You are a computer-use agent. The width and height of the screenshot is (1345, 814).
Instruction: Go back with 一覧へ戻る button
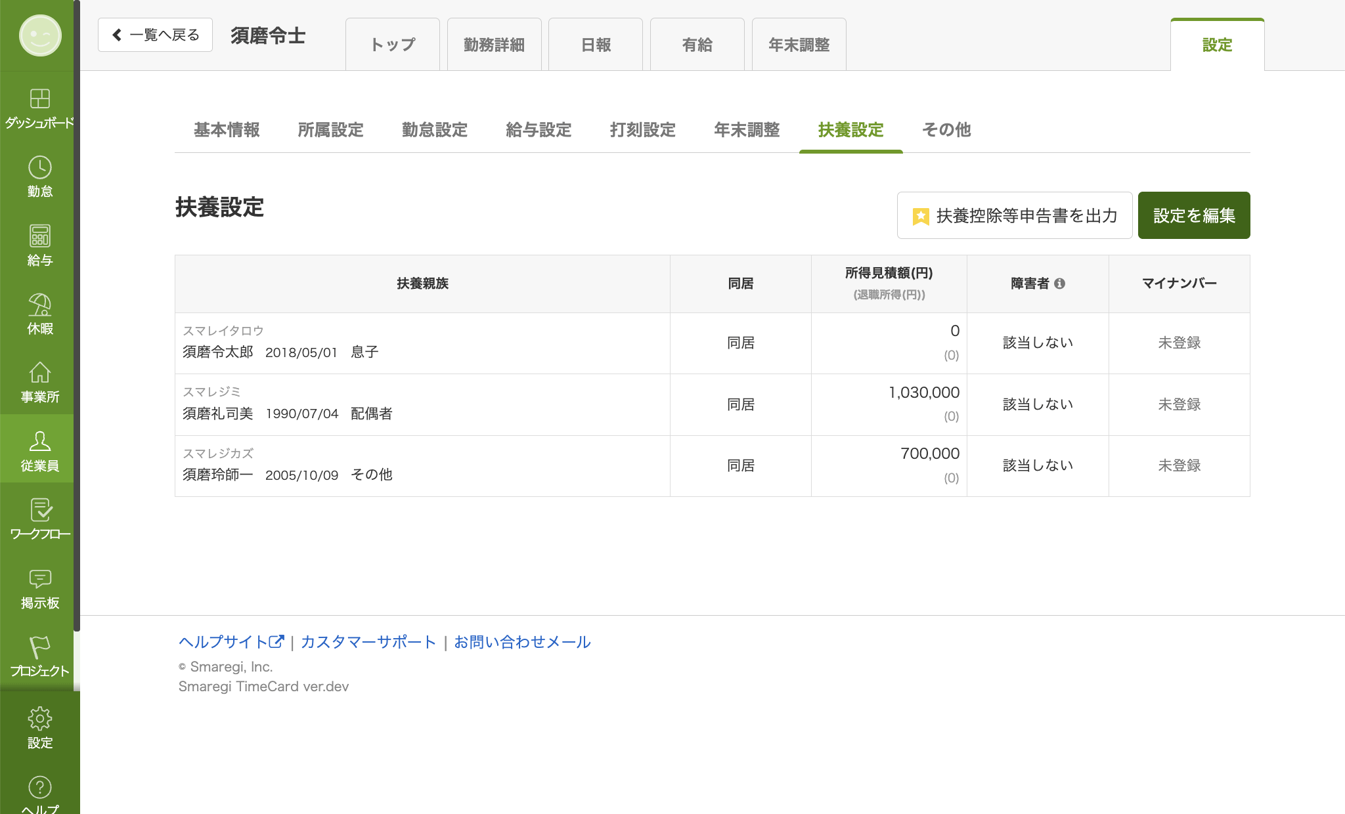click(155, 35)
